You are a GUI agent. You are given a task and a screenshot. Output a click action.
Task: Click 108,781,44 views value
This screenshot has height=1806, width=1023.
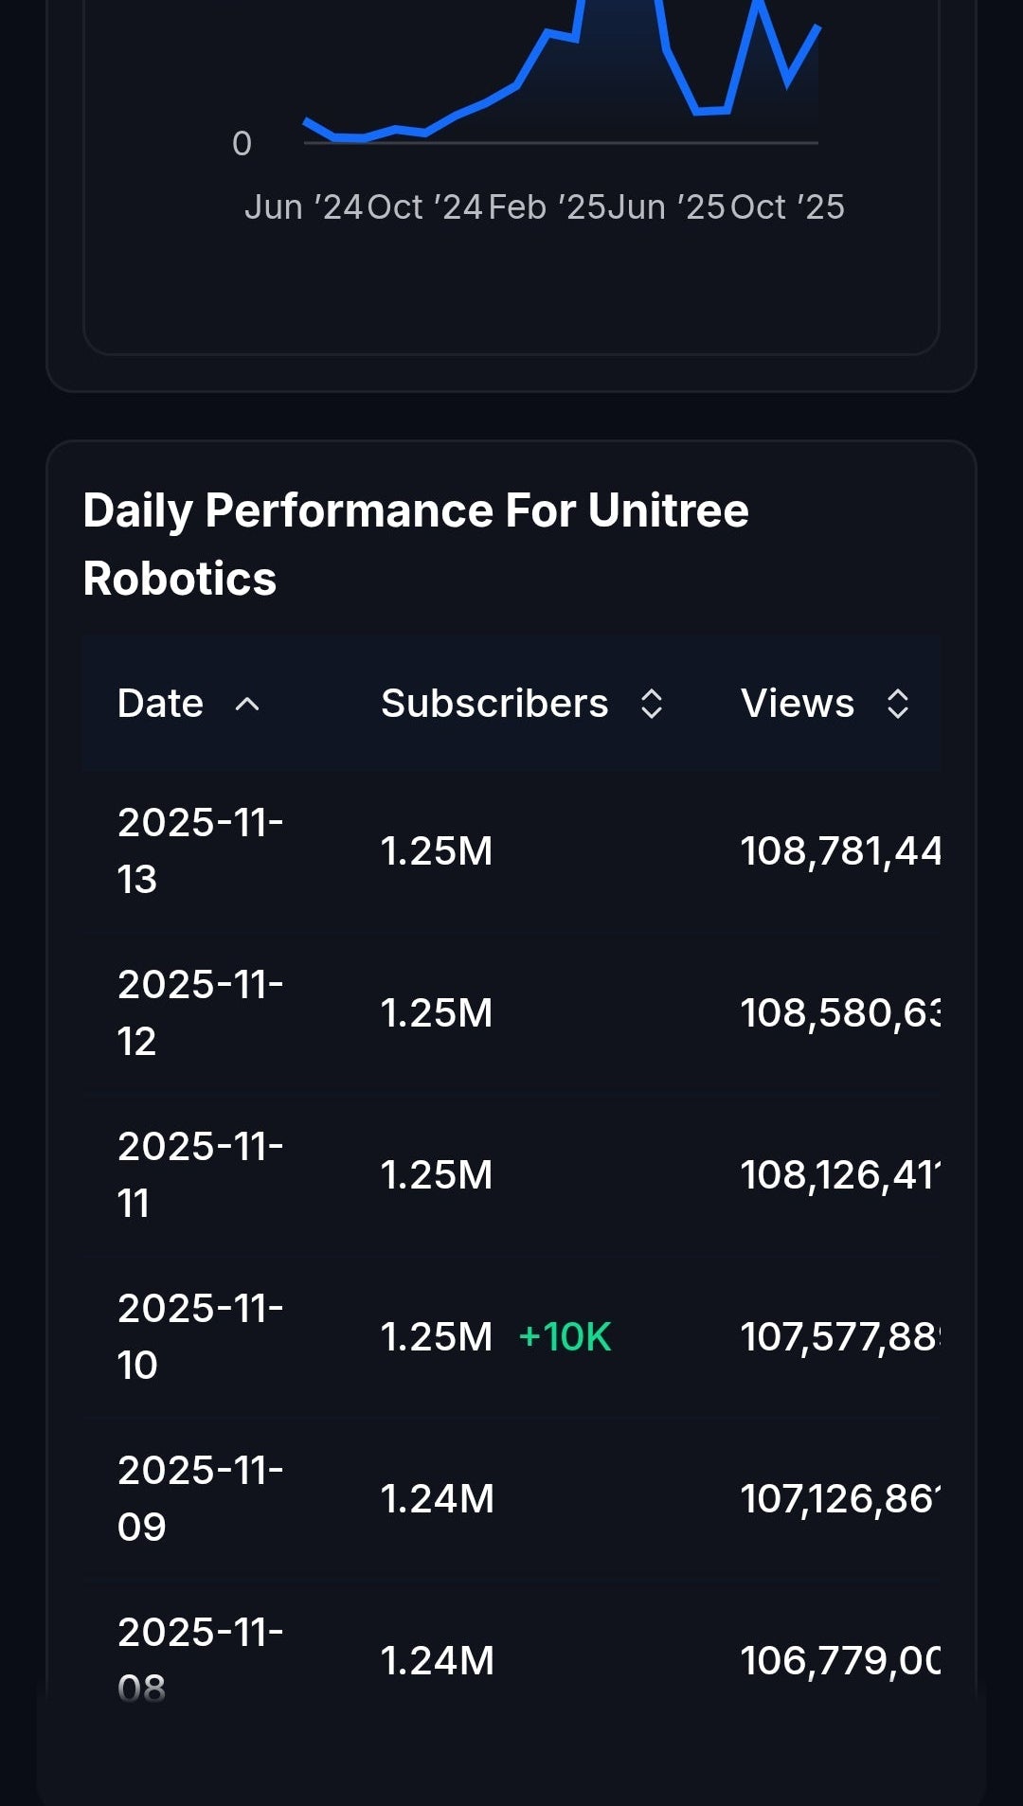(x=840, y=850)
